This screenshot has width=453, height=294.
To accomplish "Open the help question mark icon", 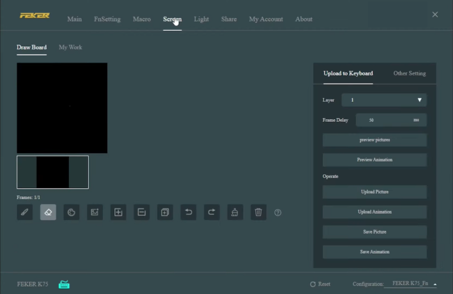I will tap(278, 212).
